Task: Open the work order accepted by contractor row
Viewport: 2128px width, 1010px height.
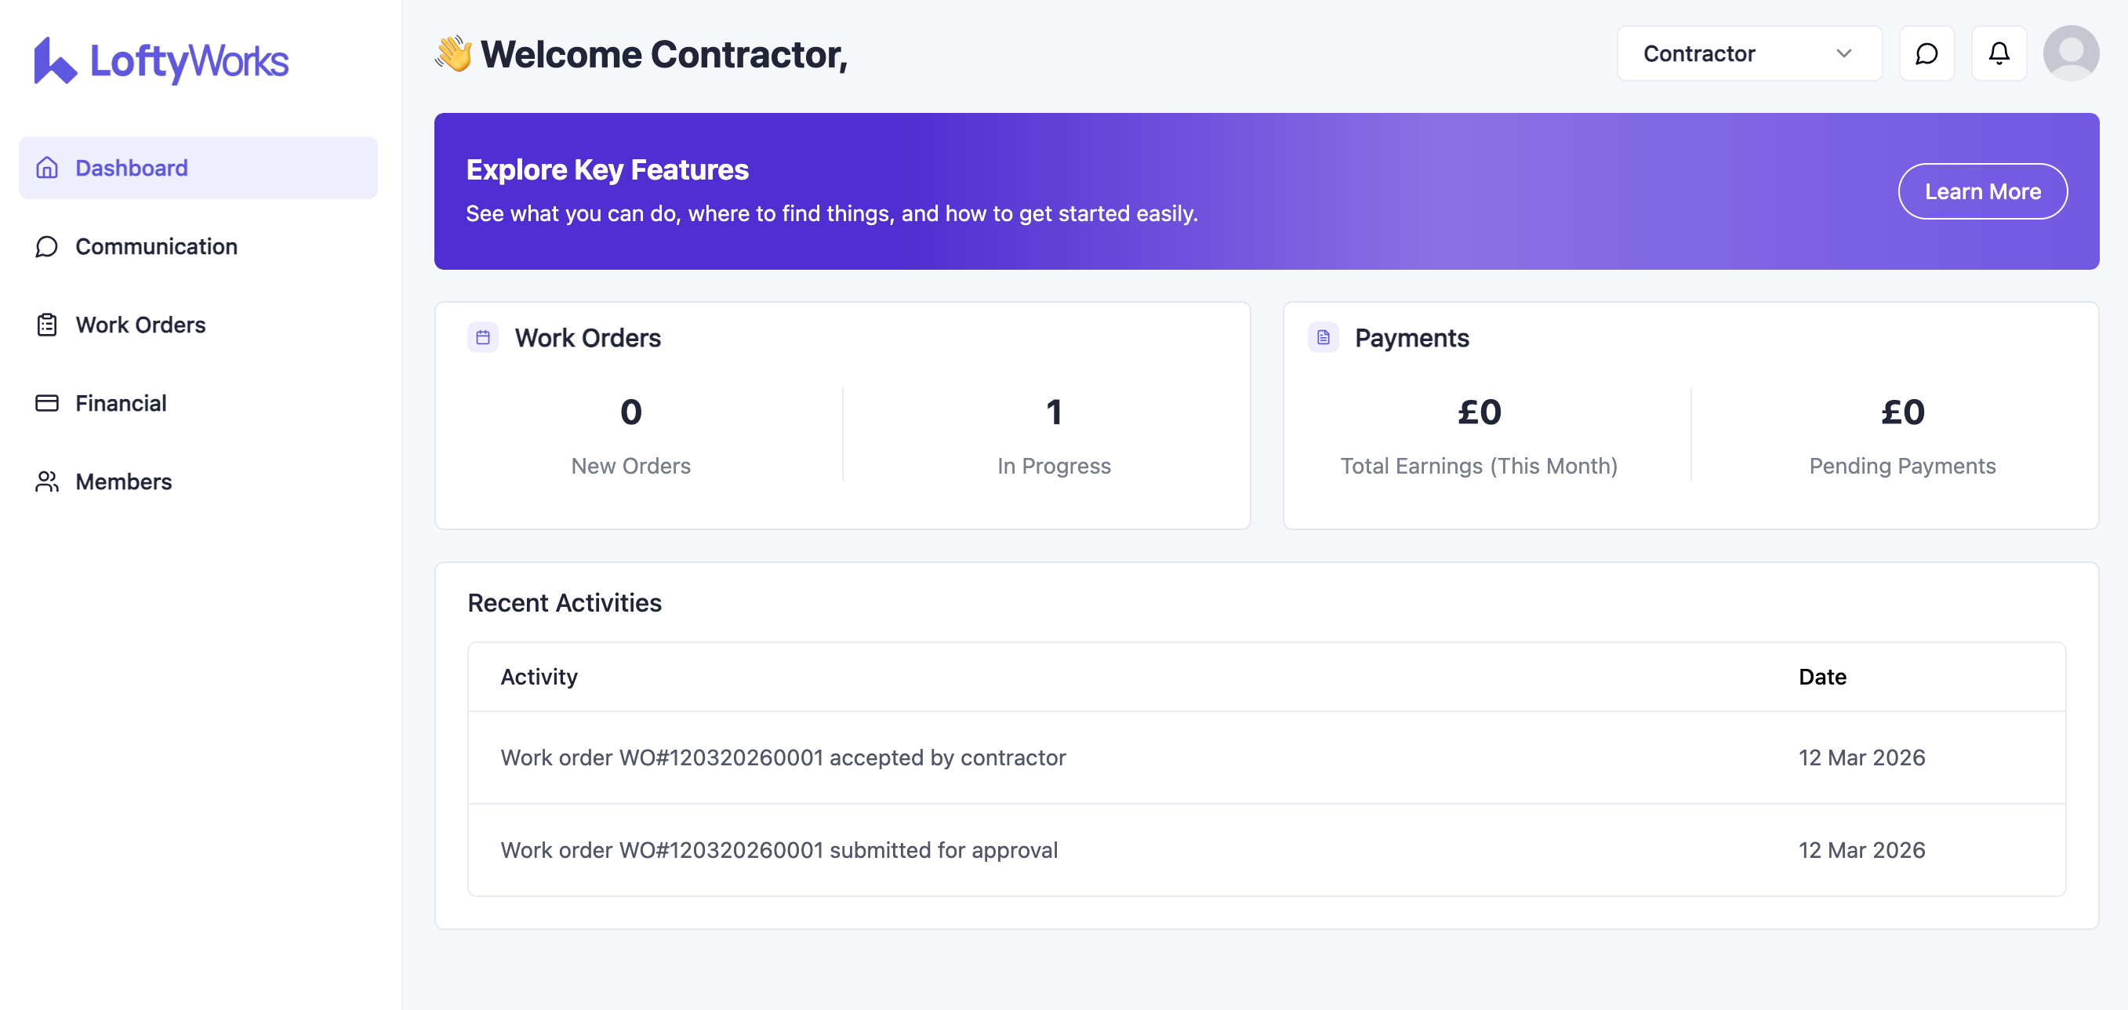Action: (783, 757)
